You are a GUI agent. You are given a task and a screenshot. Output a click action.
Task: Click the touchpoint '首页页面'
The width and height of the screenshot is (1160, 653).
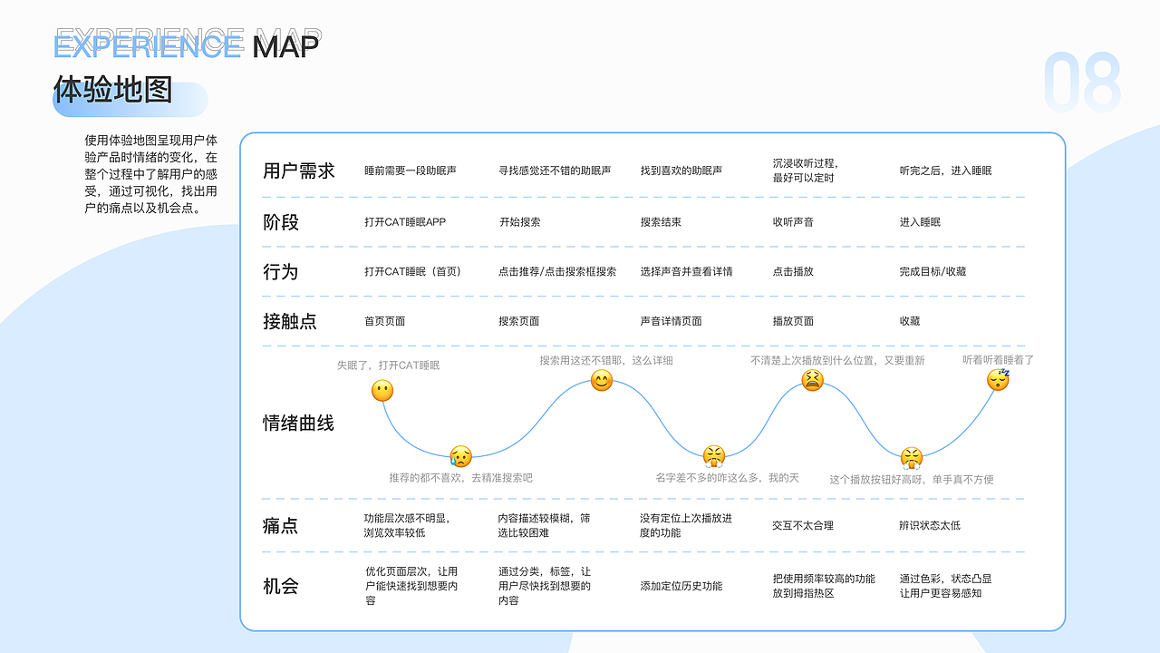[x=385, y=321]
